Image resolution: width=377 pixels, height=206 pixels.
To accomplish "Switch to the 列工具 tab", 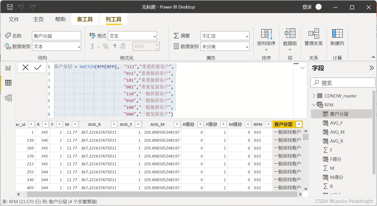I will click(113, 19).
